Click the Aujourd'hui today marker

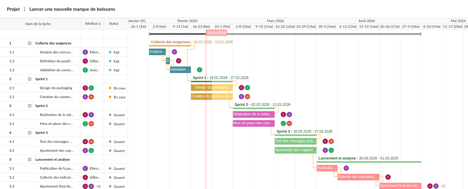tap(216, 33)
